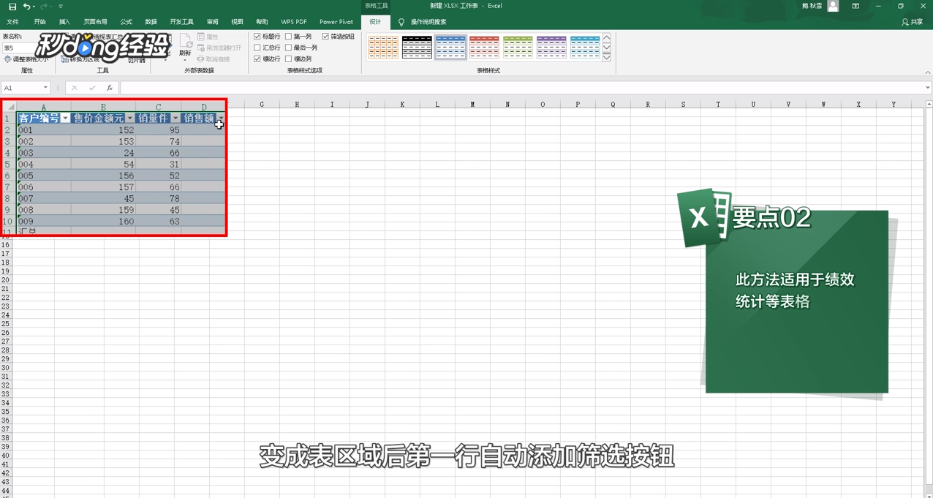The image size is (933, 498).
Task: Click the formula bar input field
Action: point(521,88)
